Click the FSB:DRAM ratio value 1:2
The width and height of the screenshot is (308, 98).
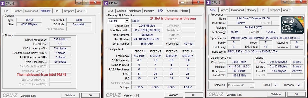pyautogui.click(x=60, y=44)
